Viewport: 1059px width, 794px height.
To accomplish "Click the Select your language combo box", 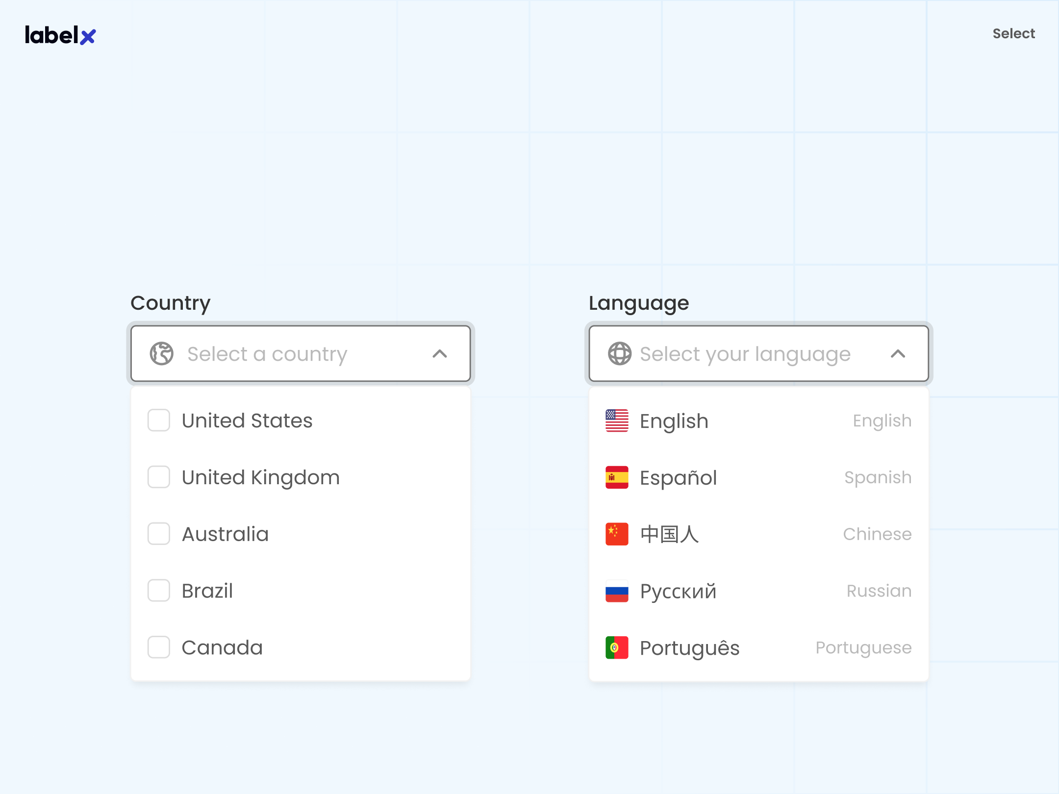I will [x=745, y=353].
